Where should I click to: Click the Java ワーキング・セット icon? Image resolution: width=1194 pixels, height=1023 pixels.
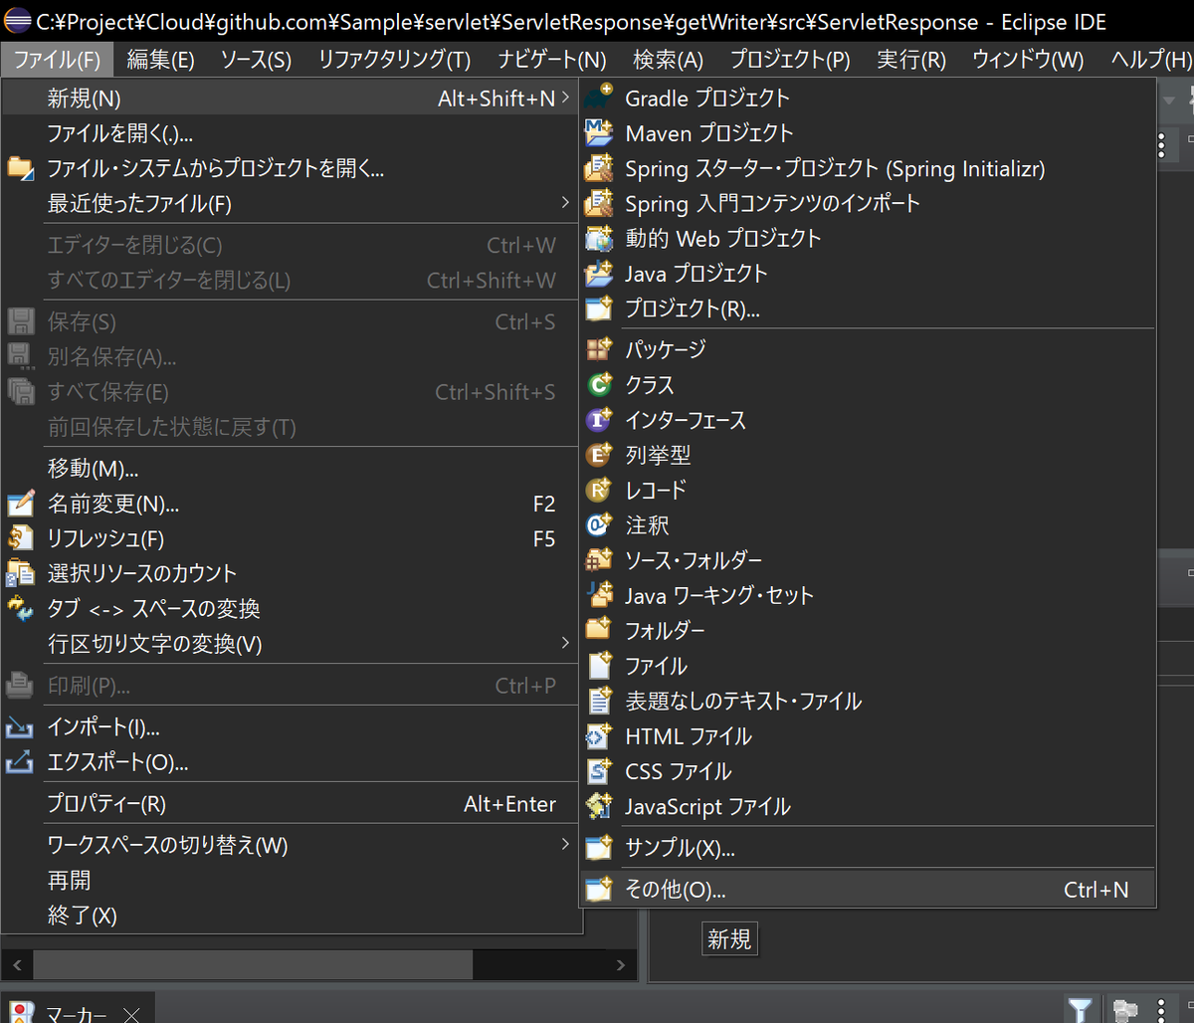[599, 595]
